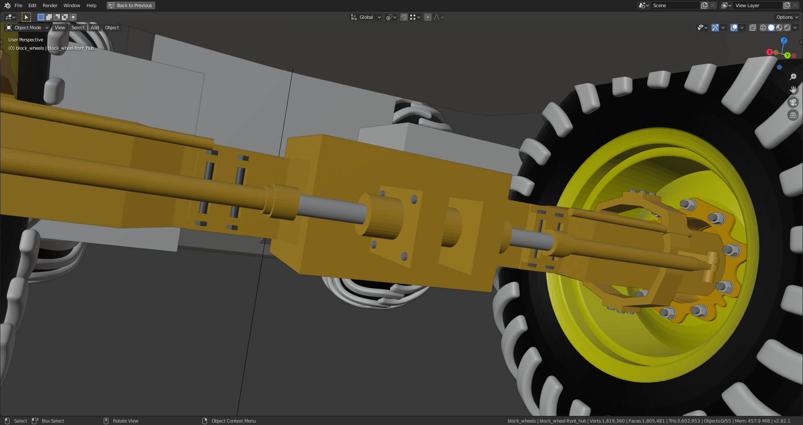Viewport: 803px width, 425px height.
Task: Click the X axis on navigation gizmo
Action: coord(770,52)
